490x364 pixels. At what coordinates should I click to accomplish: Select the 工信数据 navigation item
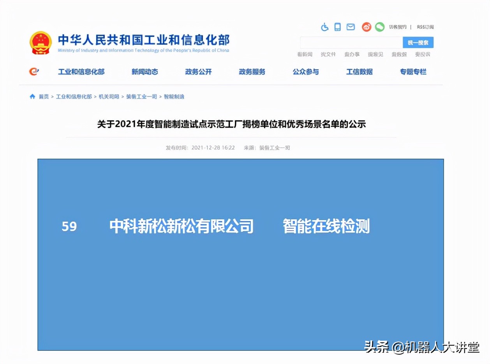(359, 72)
